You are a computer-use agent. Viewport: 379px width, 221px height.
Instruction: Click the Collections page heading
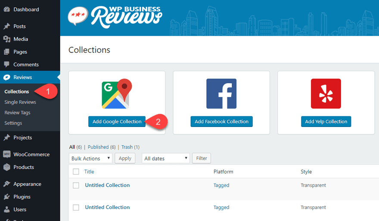[89, 50]
